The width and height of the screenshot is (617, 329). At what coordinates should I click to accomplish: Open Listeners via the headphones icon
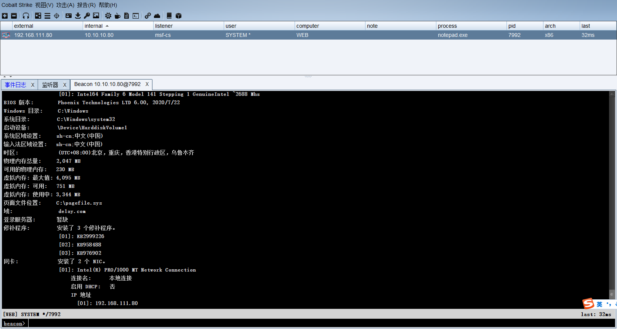pyautogui.click(x=26, y=16)
